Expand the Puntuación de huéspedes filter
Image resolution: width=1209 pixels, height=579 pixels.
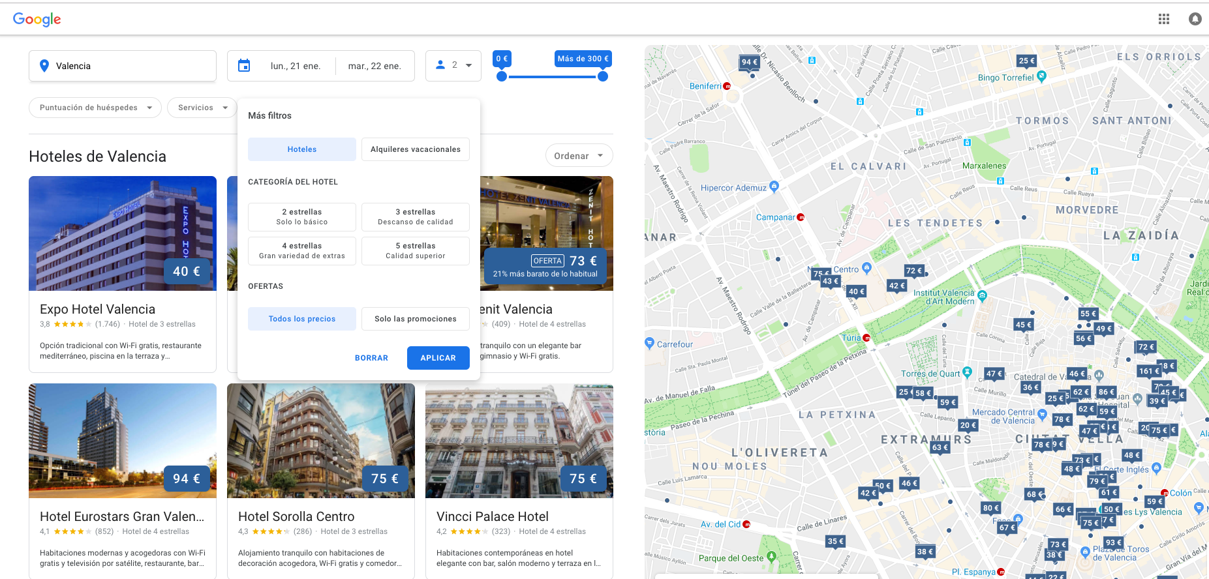95,108
